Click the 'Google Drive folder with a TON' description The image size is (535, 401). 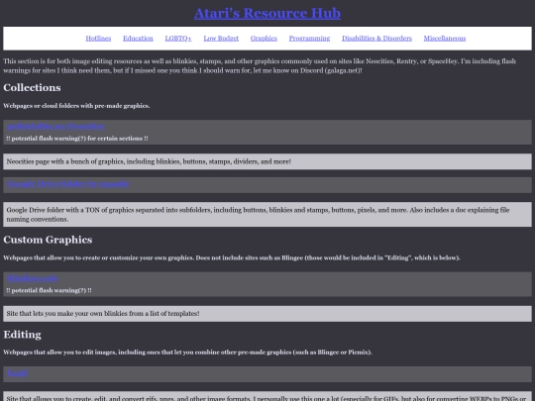click(x=267, y=215)
